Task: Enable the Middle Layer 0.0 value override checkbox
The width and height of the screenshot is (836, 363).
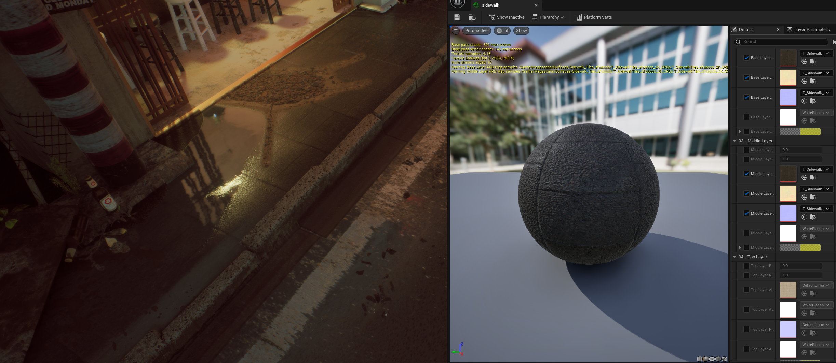Action: pos(746,150)
